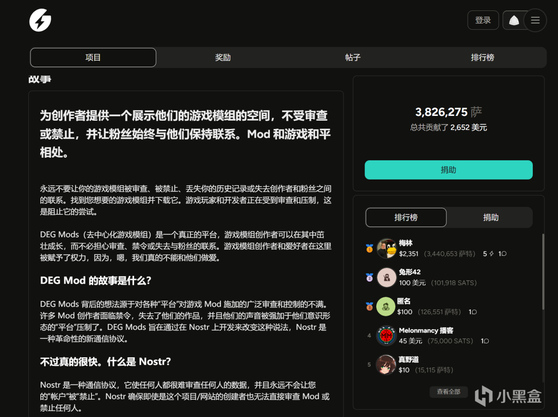Click the rank number 4
The width and height of the screenshot is (558, 417).
369,336
